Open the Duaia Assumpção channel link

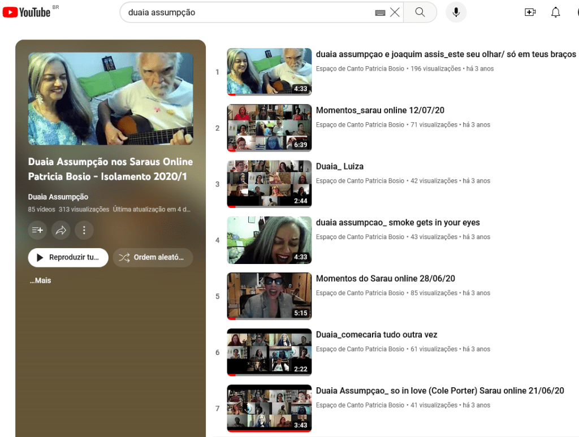click(x=58, y=197)
